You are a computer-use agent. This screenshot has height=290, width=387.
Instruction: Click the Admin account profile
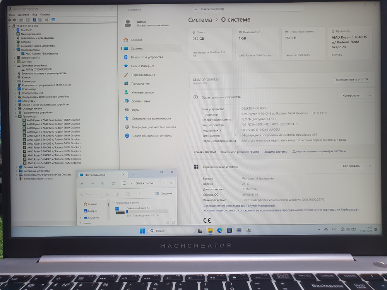coord(147,24)
